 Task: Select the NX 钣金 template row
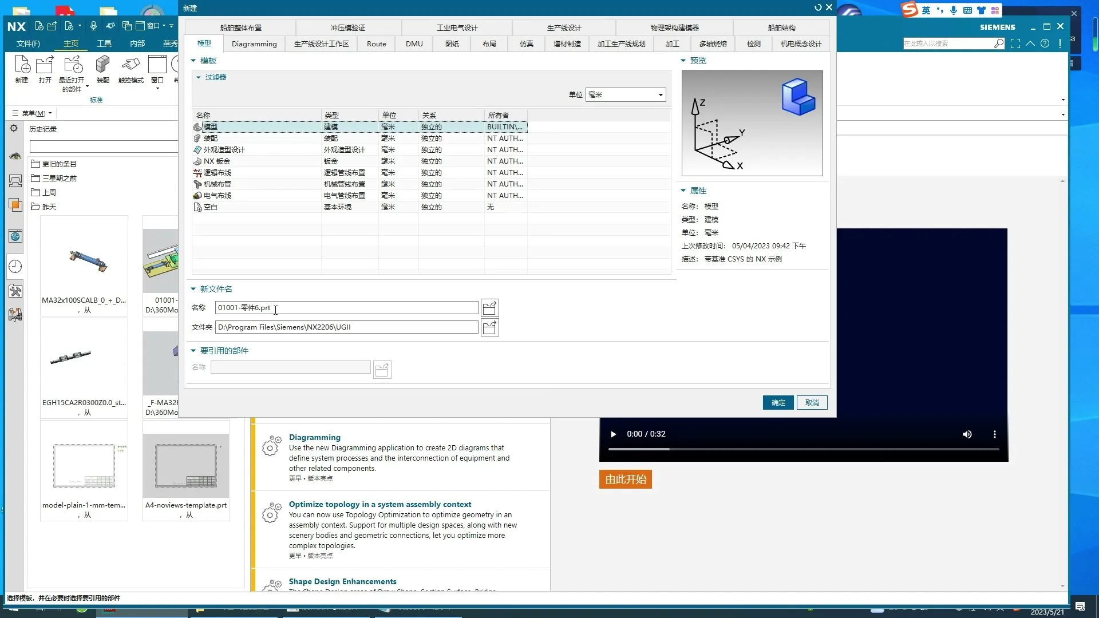[217, 161]
